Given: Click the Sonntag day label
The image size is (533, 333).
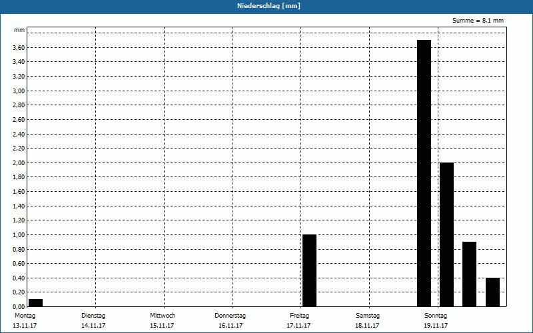Looking at the screenshot, I should click(436, 316).
